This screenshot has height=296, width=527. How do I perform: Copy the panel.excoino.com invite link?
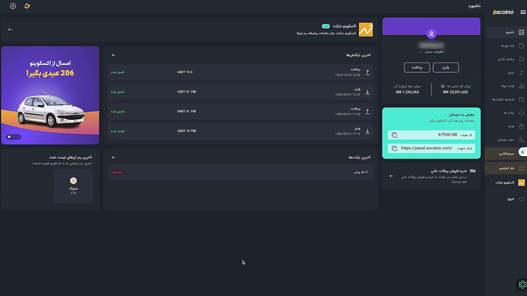pyautogui.click(x=394, y=148)
